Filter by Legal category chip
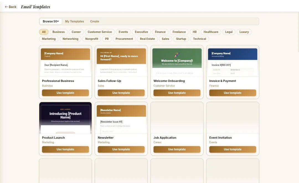Viewport: 299px width, 183px height. (x=229, y=32)
